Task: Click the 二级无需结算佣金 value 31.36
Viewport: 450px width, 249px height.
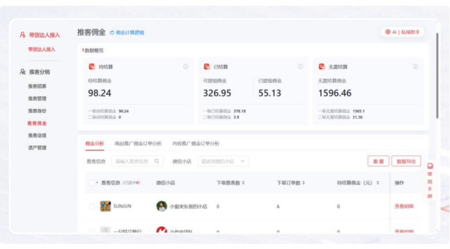Action: pos(357,117)
